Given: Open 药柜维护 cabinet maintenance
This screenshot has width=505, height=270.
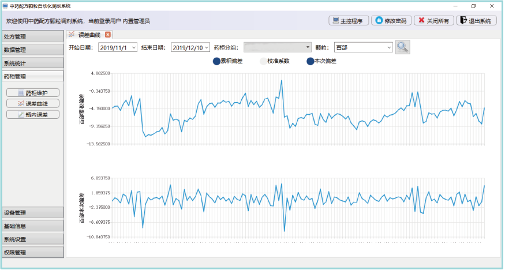Looking at the screenshot, I should (x=33, y=93).
